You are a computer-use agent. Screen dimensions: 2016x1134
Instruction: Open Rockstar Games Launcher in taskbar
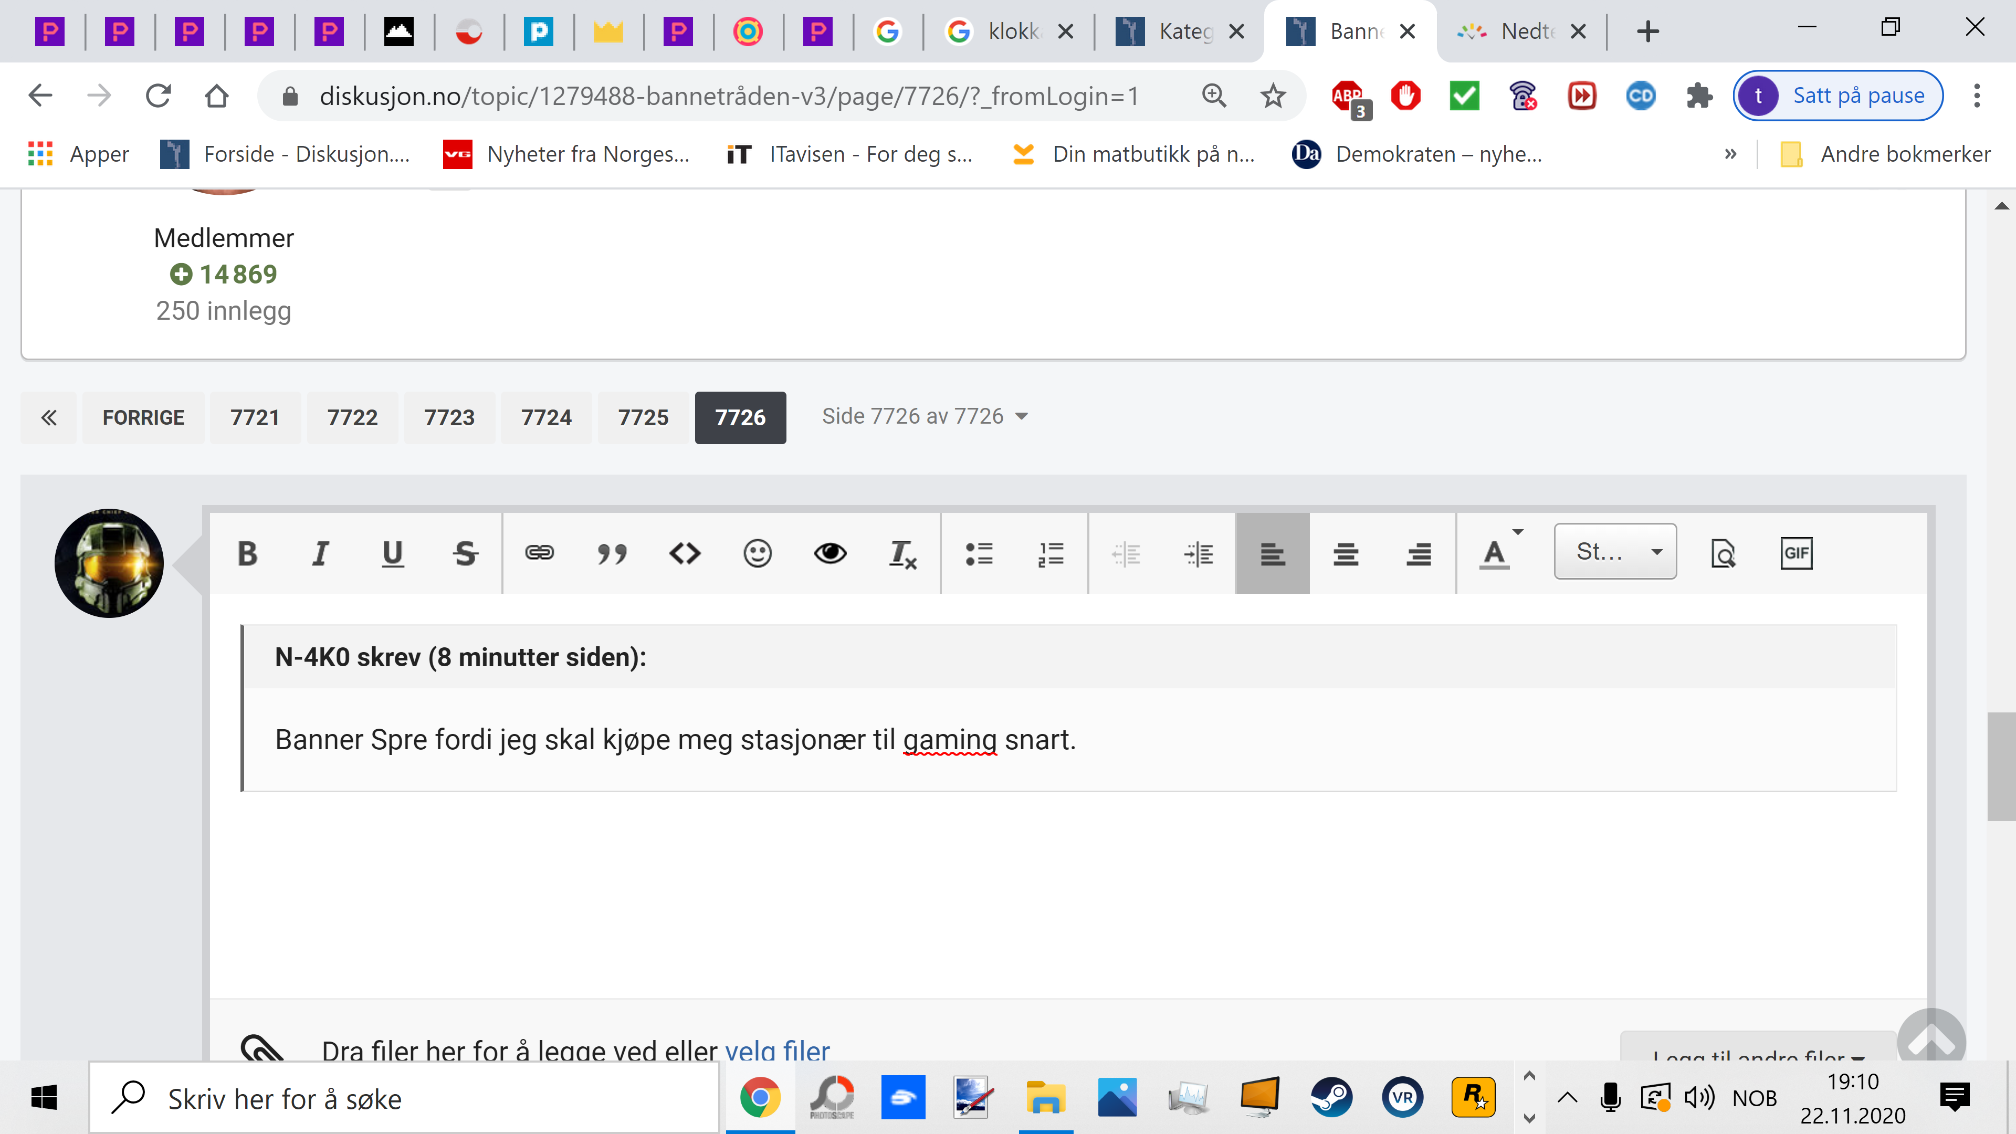click(1474, 1098)
